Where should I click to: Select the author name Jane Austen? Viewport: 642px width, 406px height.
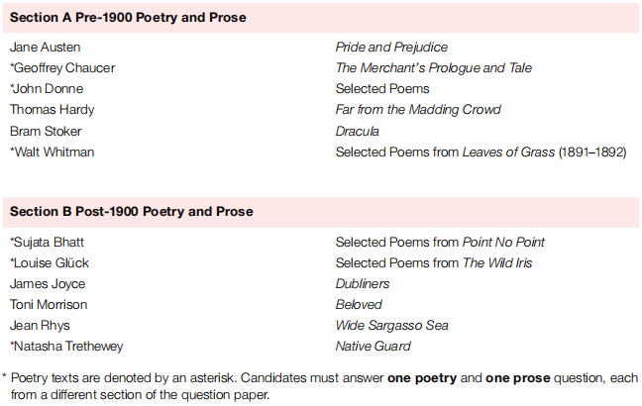pos(45,48)
